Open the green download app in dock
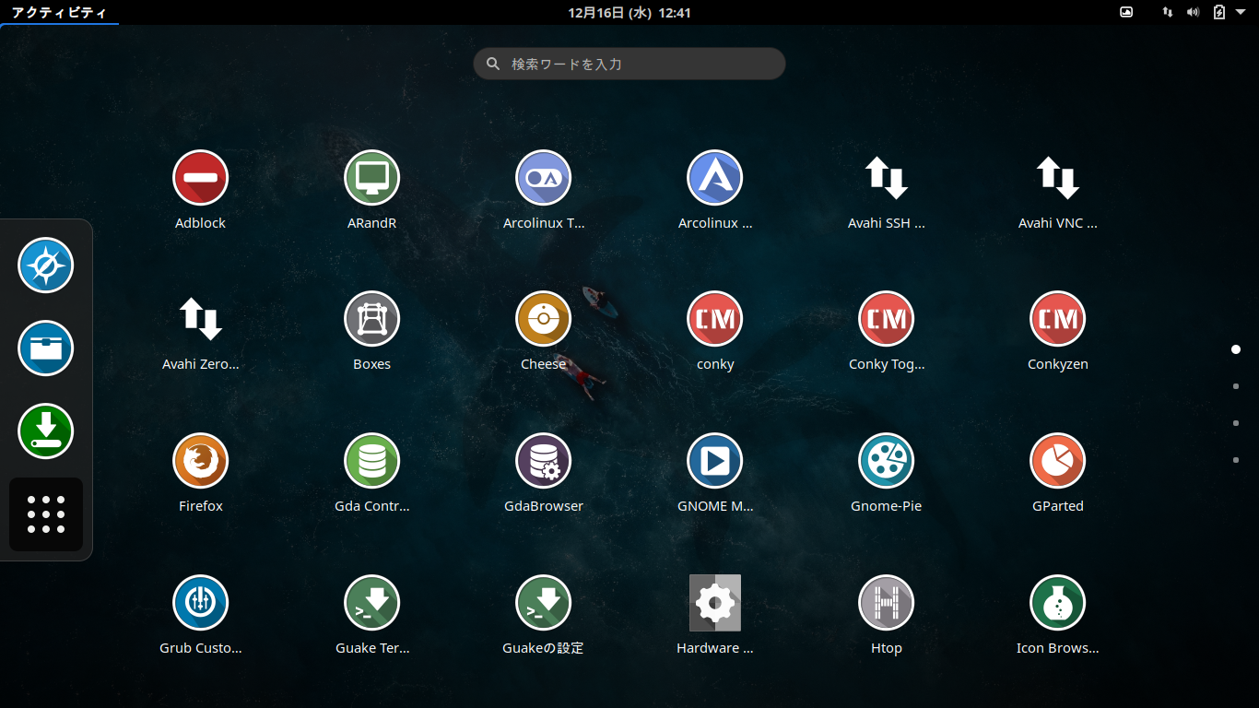 (x=45, y=431)
